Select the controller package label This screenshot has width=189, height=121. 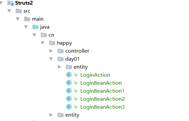click(x=77, y=51)
